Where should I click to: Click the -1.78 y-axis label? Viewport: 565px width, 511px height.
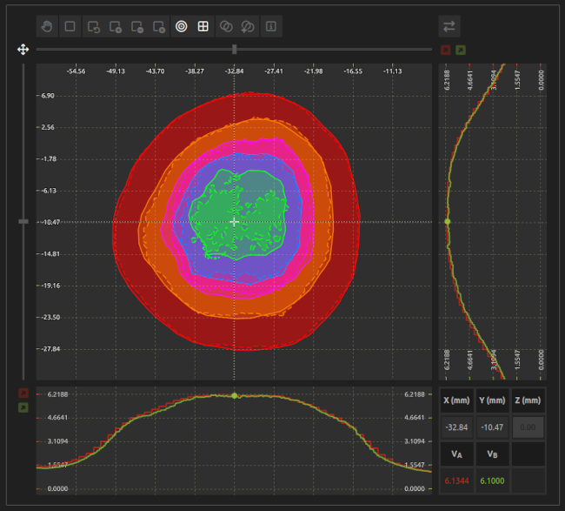49,159
